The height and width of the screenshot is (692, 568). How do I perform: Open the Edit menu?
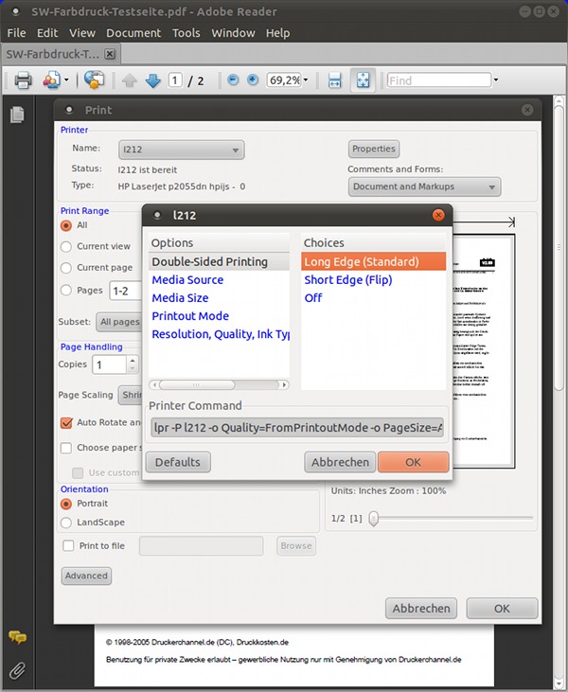click(x=47, y=33)
